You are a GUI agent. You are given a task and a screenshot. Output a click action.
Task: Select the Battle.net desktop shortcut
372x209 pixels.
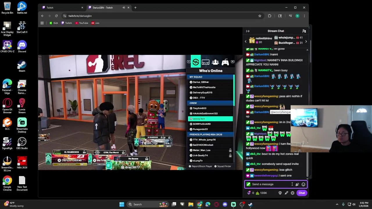[x=22, y=8]
